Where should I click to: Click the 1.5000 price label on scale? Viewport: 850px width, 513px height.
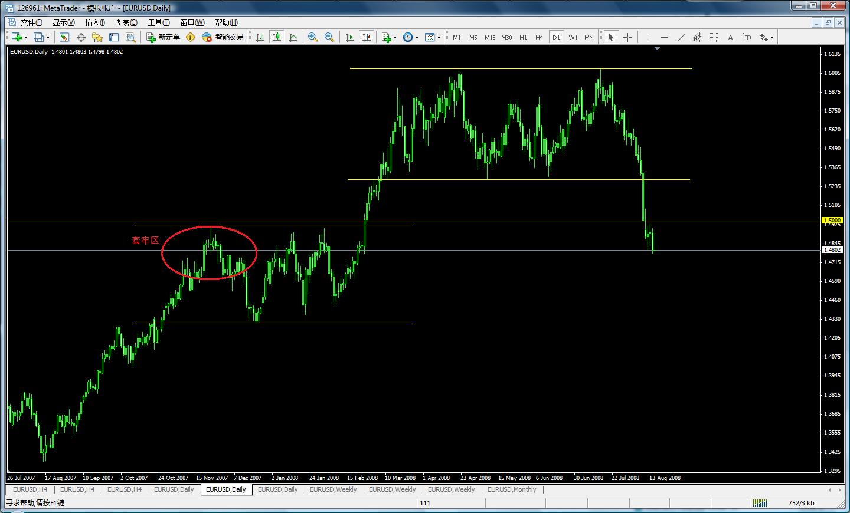pyautogui.click(x=832, y=220)
